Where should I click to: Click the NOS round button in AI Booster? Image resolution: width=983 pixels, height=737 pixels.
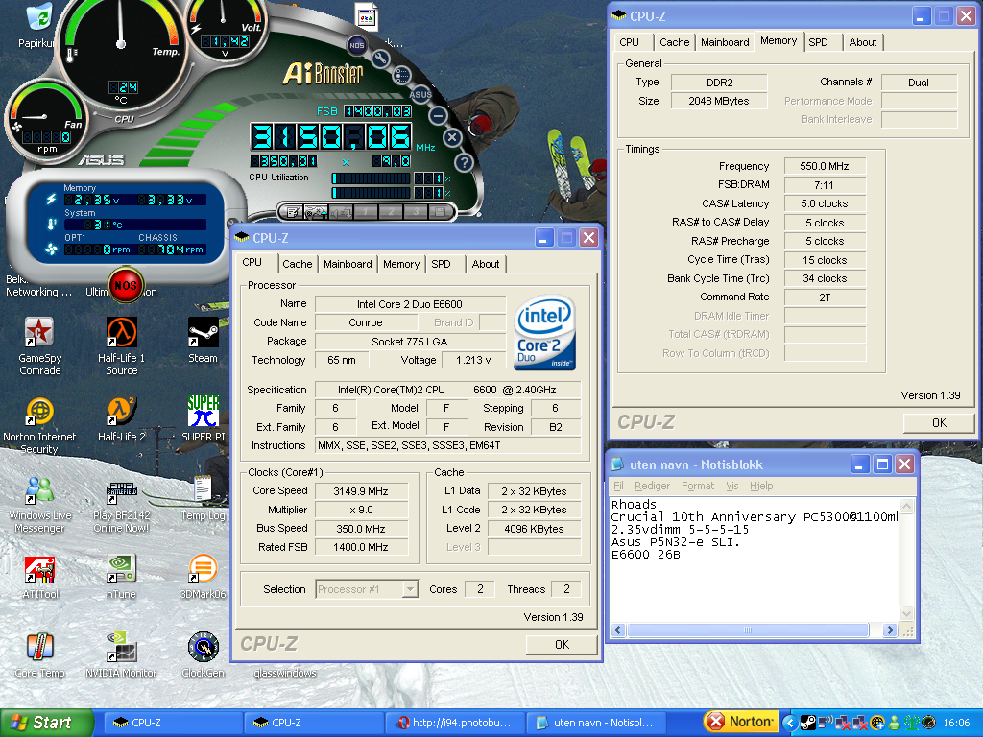coord(357,45)
